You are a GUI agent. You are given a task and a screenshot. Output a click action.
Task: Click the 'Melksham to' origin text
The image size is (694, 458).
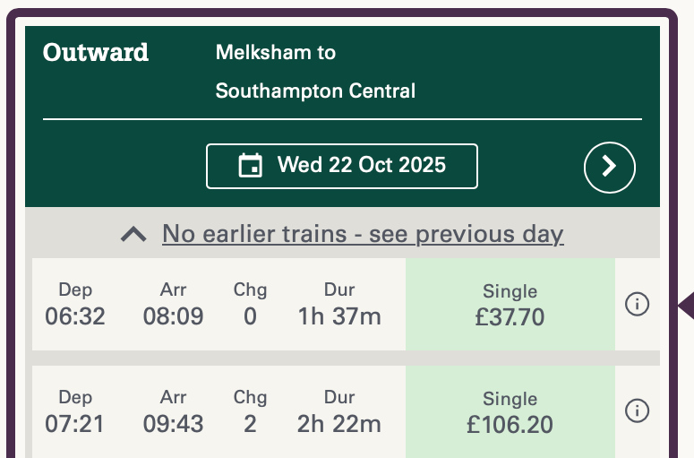276,52
